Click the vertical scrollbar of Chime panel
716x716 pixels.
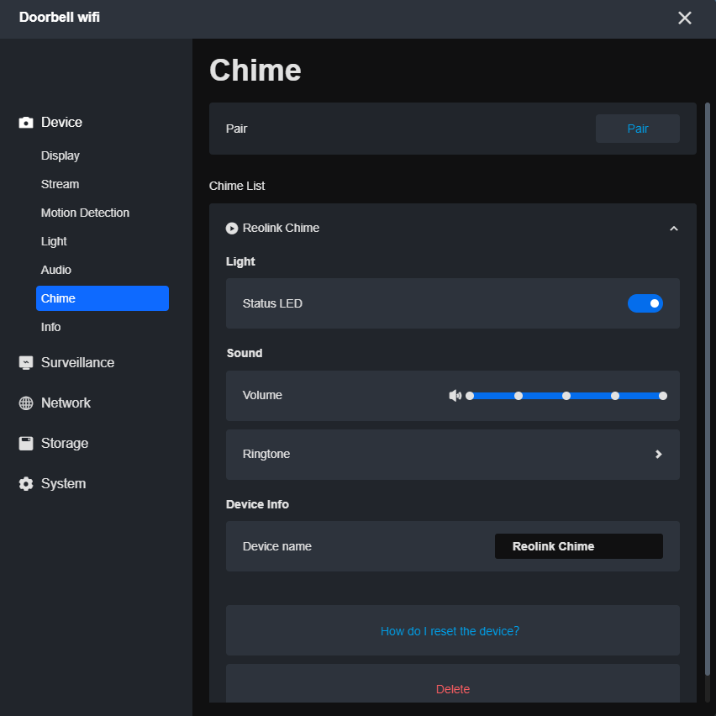click(x=708, y=389)
